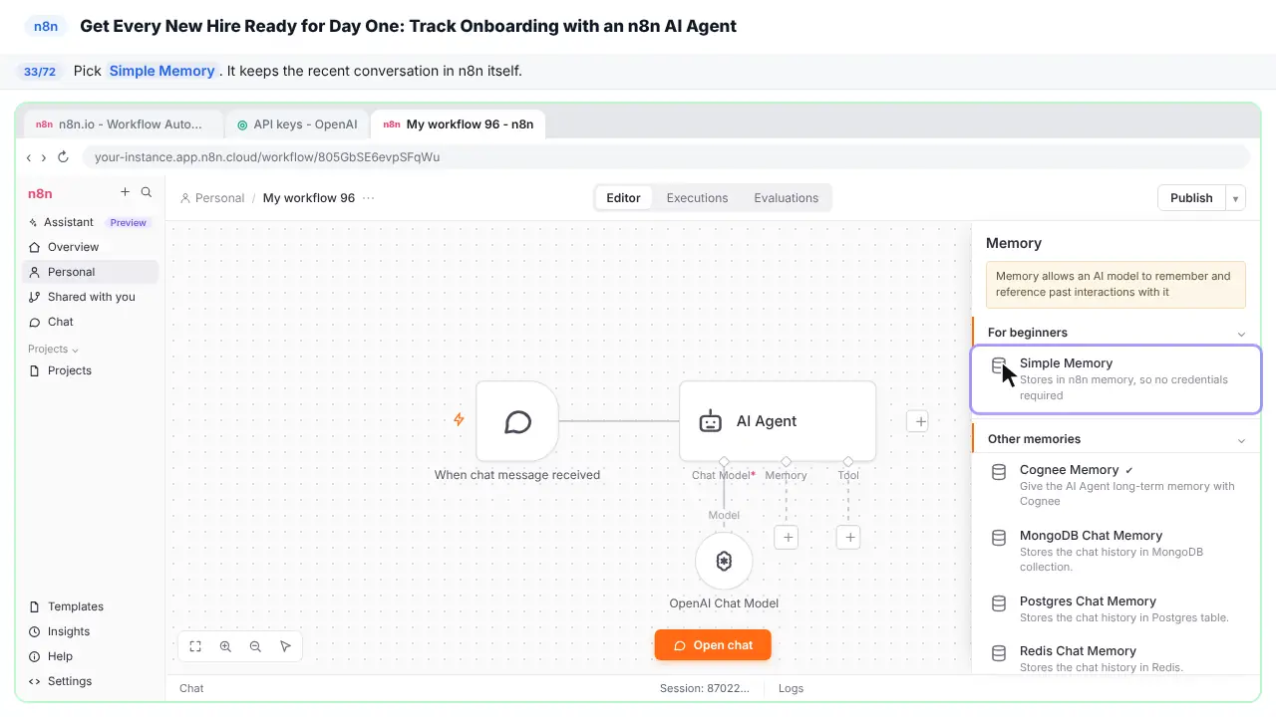Click the plus icon beside n8n logo
This screenshot has height=717, width=1276.
[x=125, y=192]
